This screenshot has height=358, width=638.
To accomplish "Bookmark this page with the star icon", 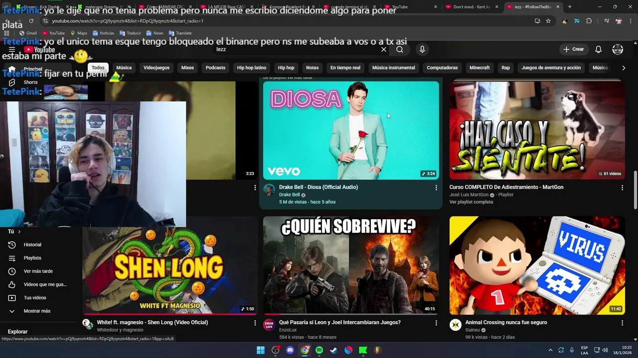I will 548,21.
